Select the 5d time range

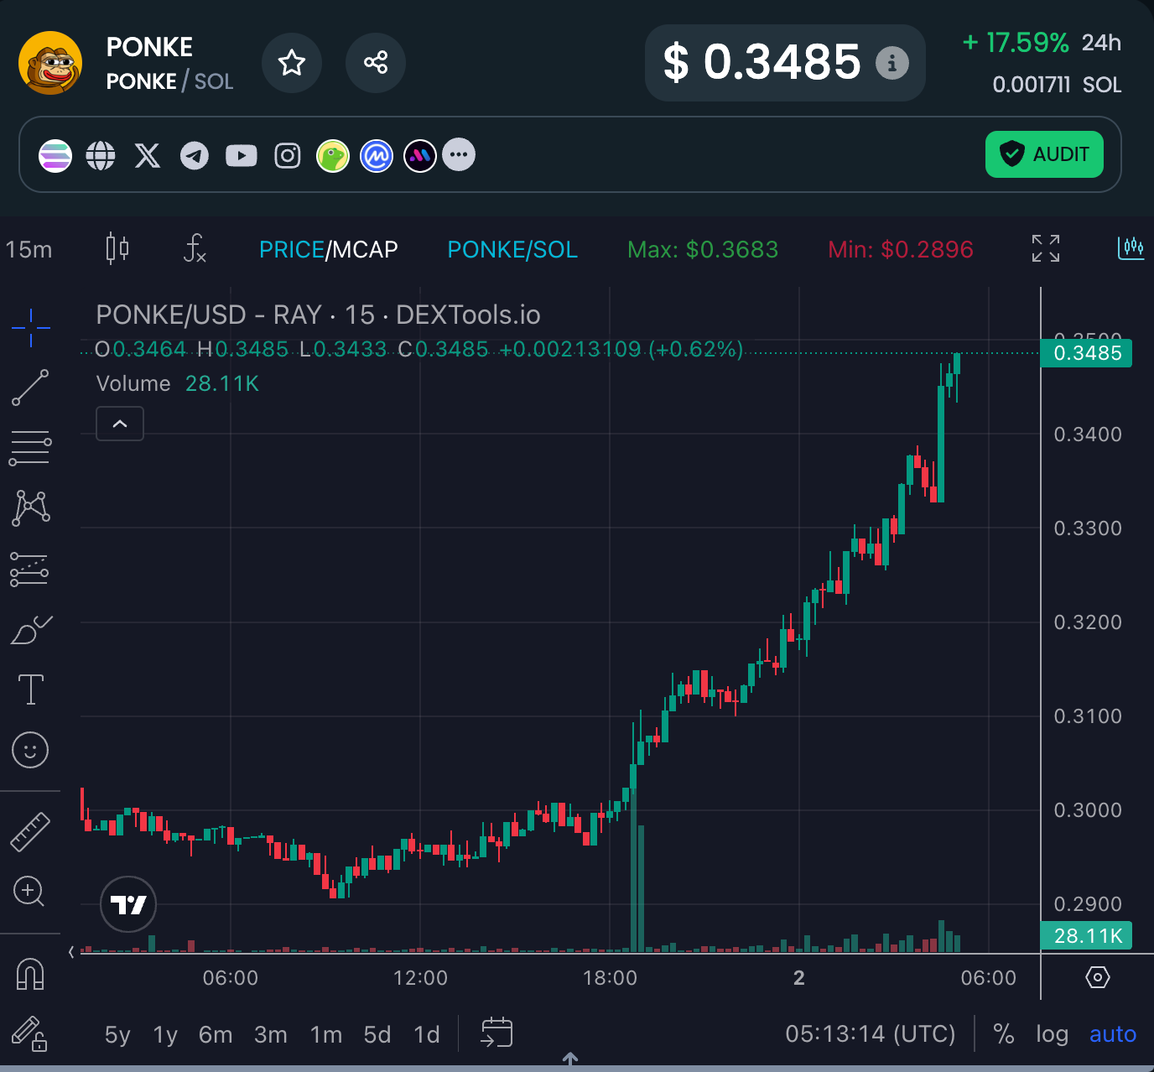377,1035
